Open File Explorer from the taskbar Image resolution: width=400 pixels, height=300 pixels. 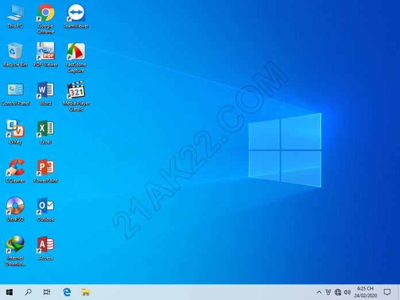coord(86,292)
